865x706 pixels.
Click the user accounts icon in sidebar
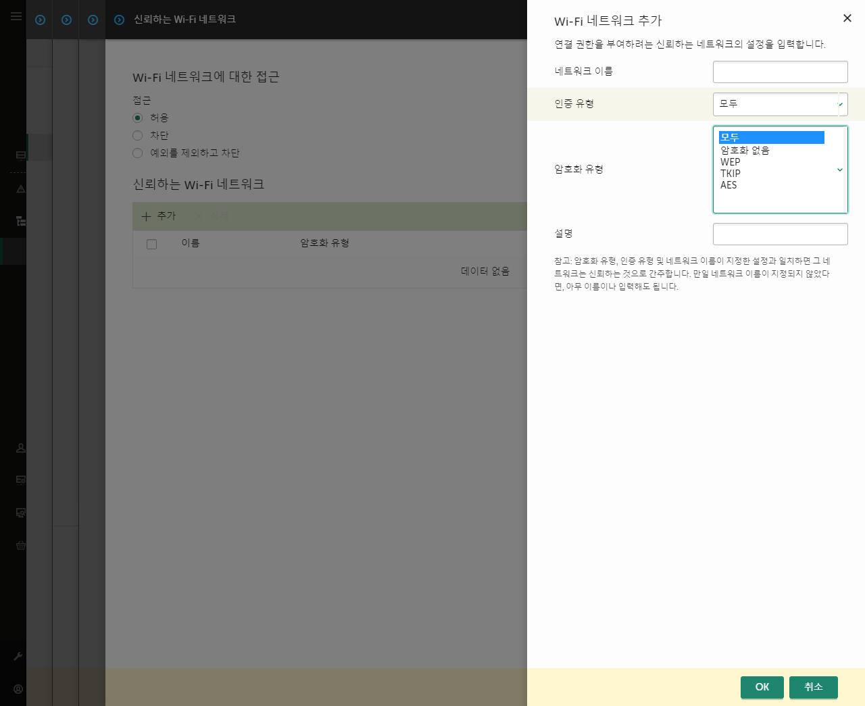[20, 448]
